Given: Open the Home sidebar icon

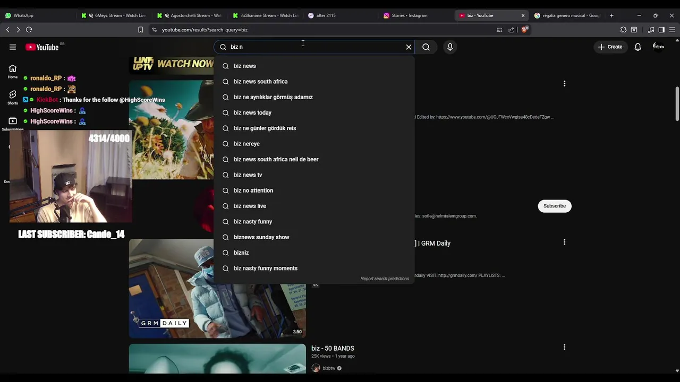Looking at the screenshot, I should tap(13, 71).
